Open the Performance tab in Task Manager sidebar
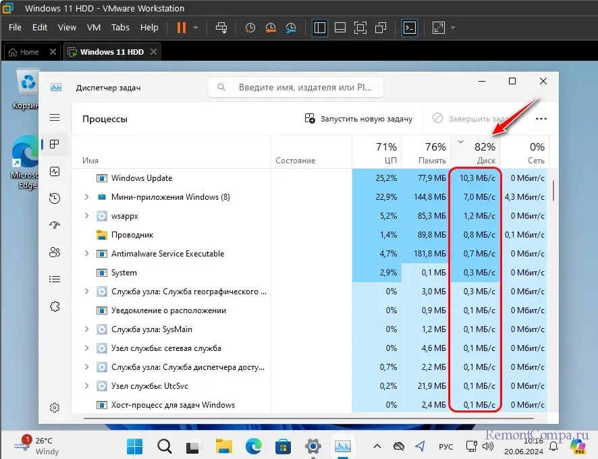Image resolution: width=598 pixels, height=459 pixels. point(55,171)
